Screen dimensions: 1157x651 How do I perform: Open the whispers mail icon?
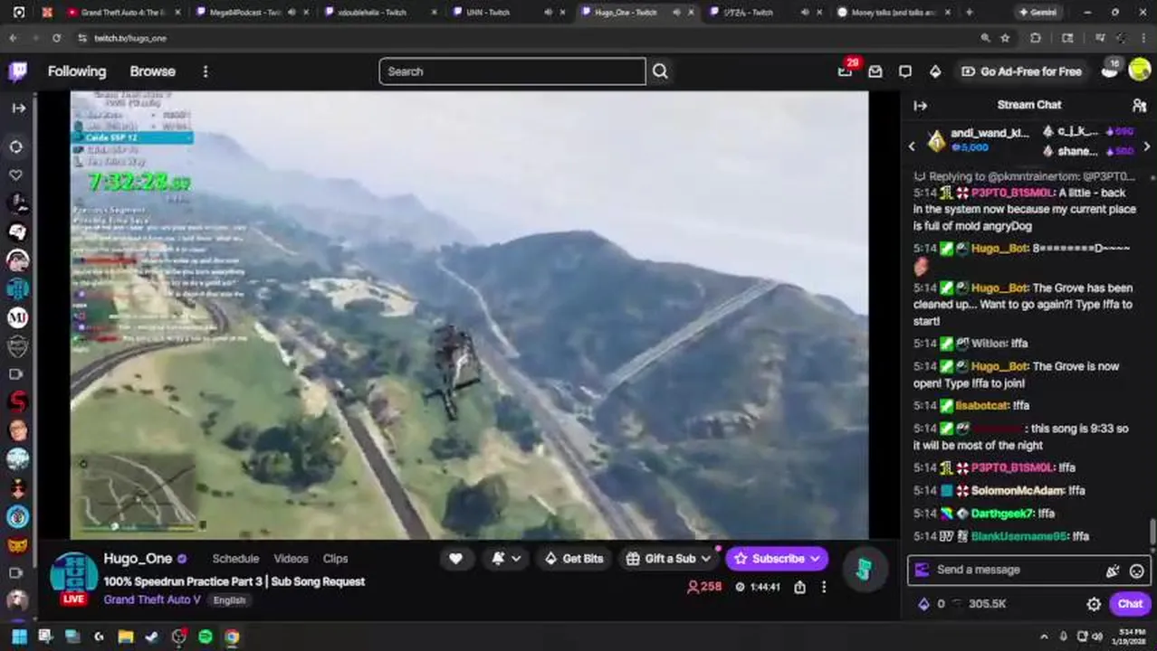pyautogui.click(x=875, y=71)
